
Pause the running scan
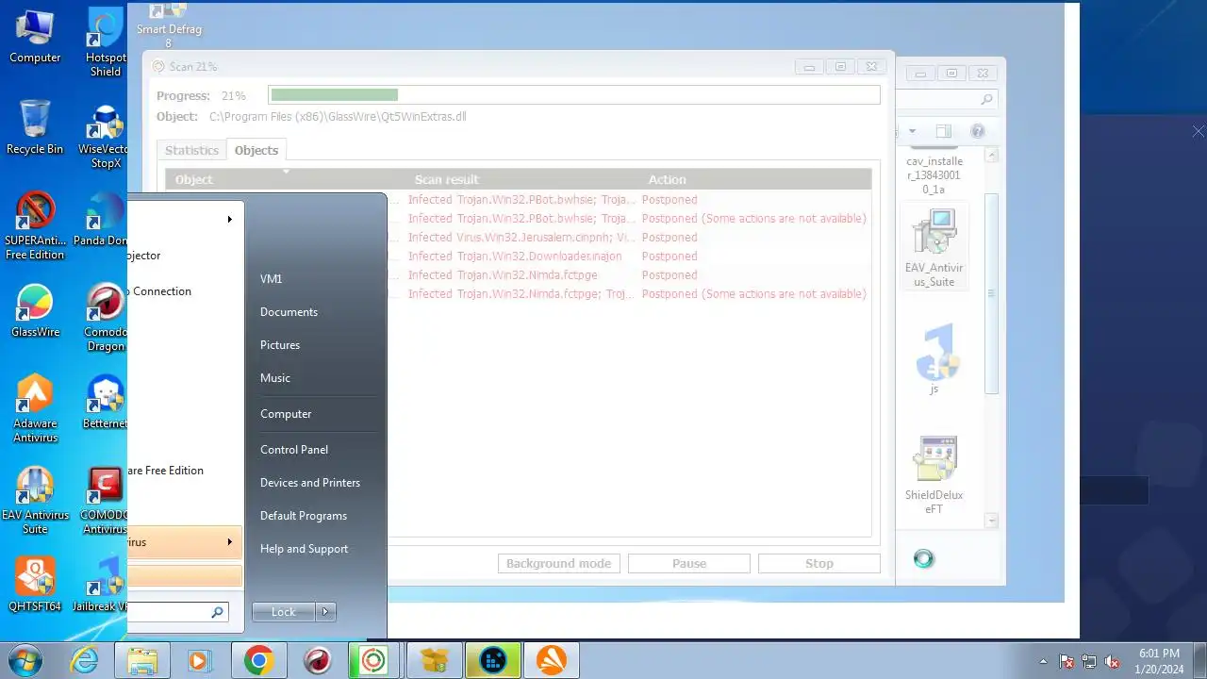(689, 564)
